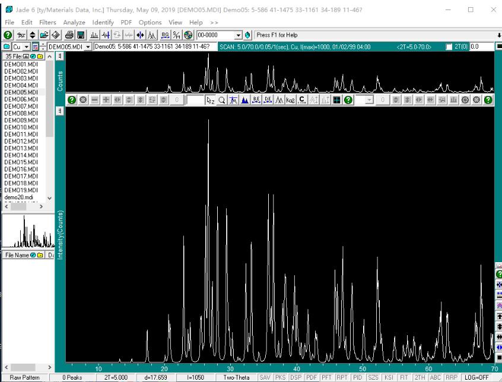The width and height of the screenshot is (502, 382).
Task: Open the 00-0000 PDF number dropdown
Action: pyautogui.click(x=238, y=35)
